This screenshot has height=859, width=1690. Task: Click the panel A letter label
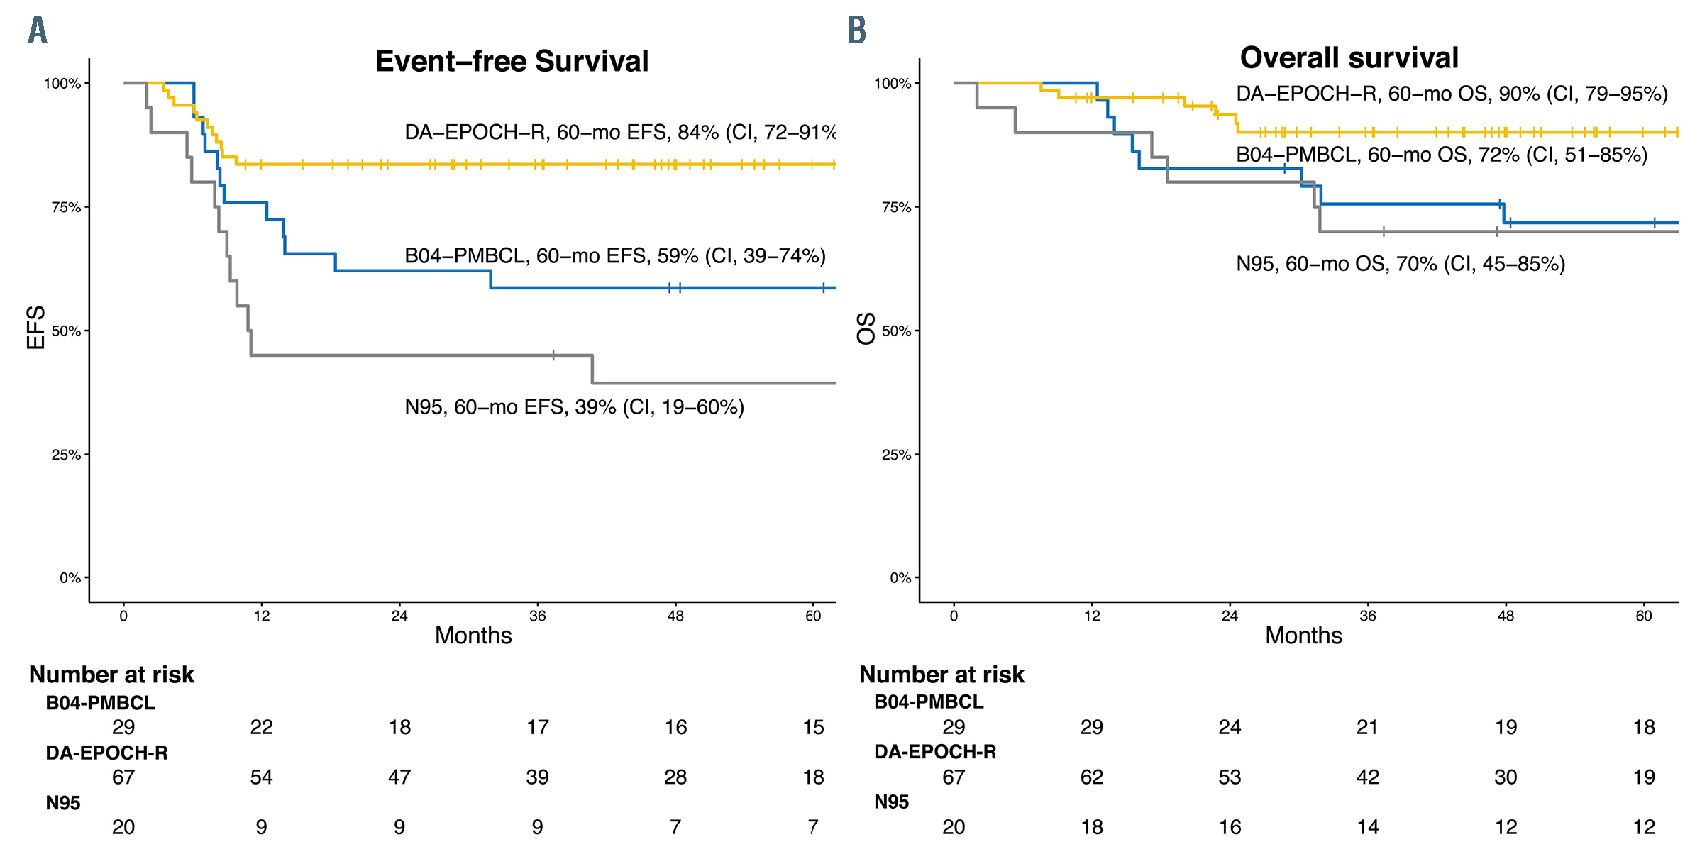[38, 31]
